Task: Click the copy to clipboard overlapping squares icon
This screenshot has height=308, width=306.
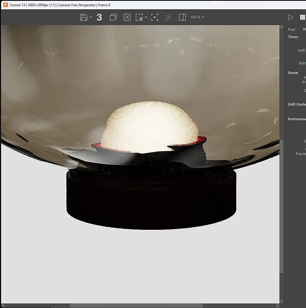Action: point(113,17)
